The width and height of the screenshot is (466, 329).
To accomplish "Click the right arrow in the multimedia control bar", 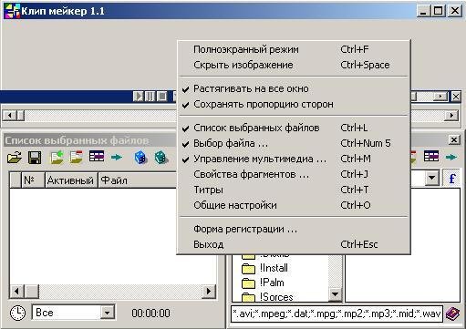I will [440, 97].
